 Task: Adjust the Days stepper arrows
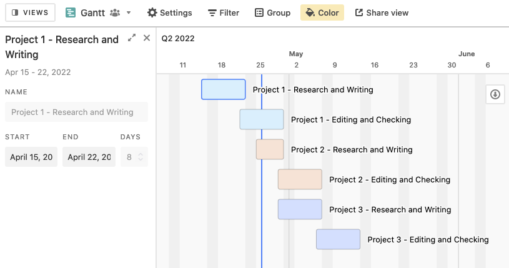coord(141,157)
